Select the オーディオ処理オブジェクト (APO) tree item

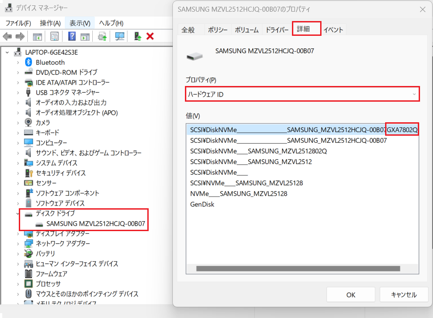tap(77, 112)
